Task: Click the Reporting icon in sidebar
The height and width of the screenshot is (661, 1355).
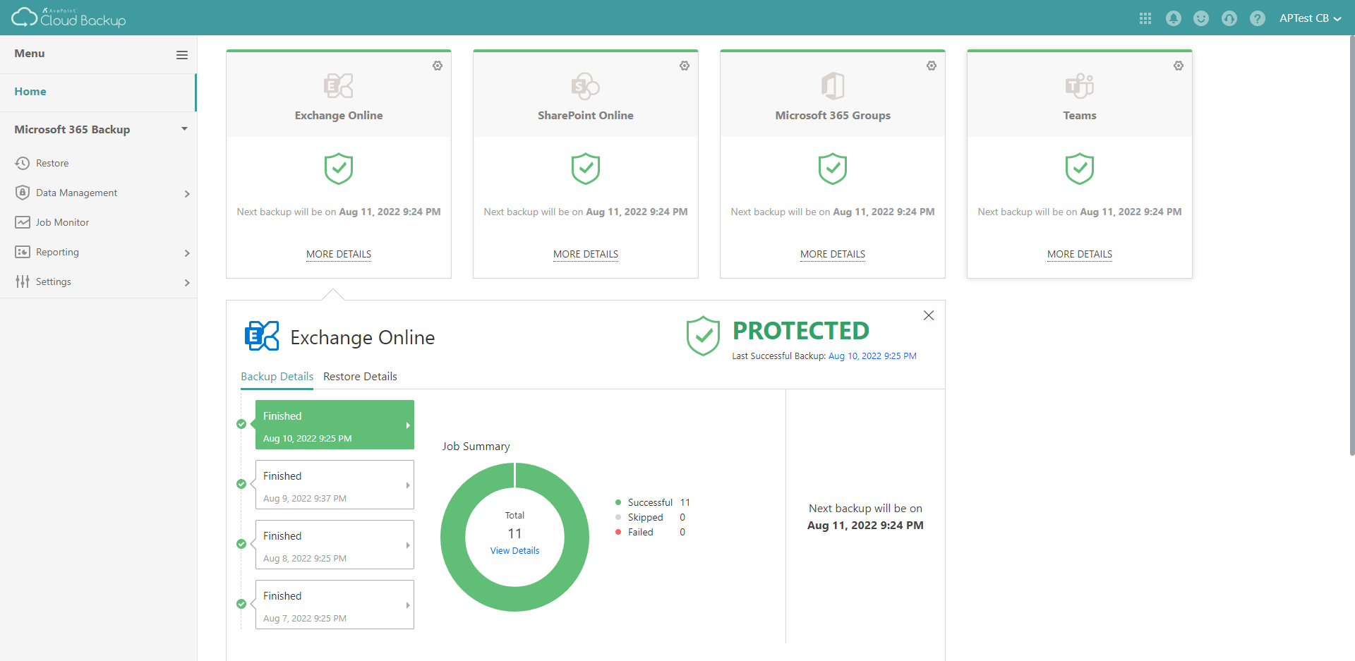Action: tap(23, 252)
